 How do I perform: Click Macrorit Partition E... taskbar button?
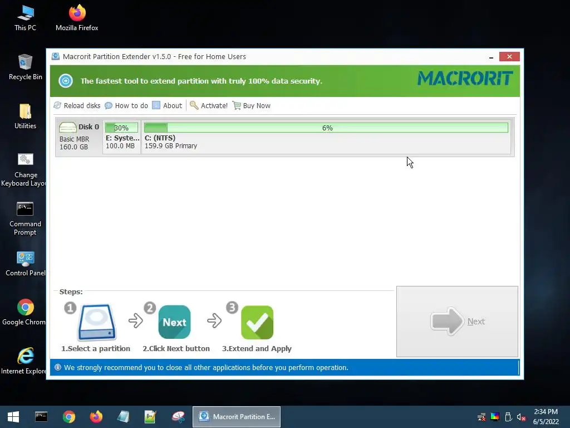click(x=237, y=417)
